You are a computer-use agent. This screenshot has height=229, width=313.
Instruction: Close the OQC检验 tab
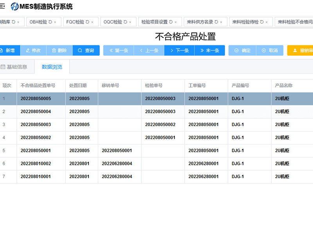pos(130,22)
